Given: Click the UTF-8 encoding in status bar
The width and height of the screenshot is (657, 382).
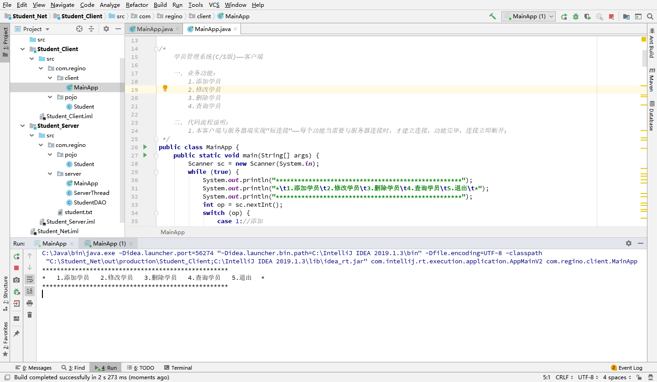Looking at the screenshot, I should pos(588,377).
